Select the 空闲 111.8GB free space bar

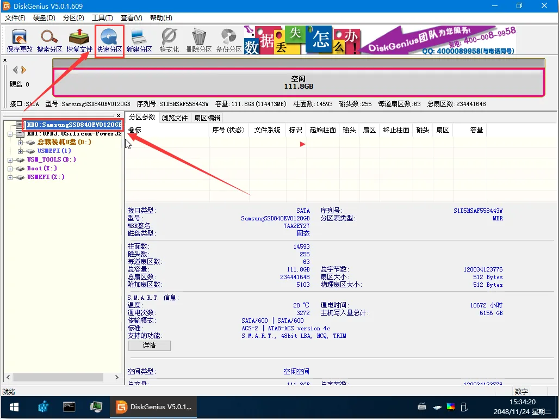click(299, 83)
